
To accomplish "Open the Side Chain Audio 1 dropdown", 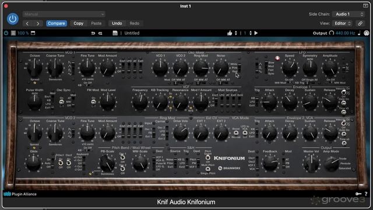I will coord(349,14).
